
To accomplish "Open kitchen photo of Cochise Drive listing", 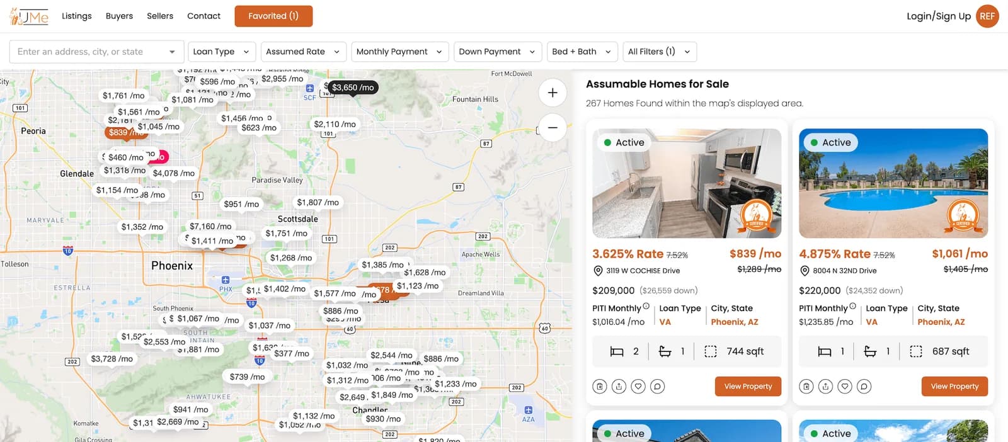I will click(687, 183).
